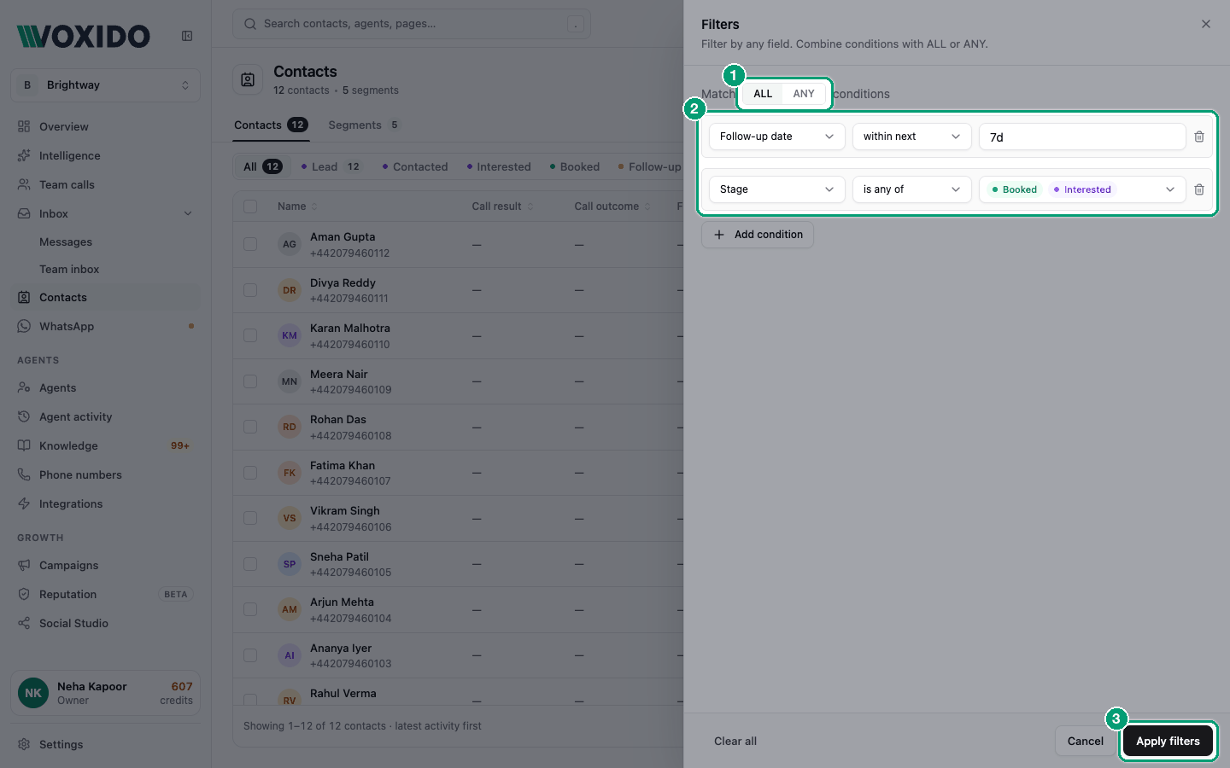This screenshot has width=1230, height=768.
Task: Focus the search contacts, agents, pages field
Action: click(x=412, y=24)
